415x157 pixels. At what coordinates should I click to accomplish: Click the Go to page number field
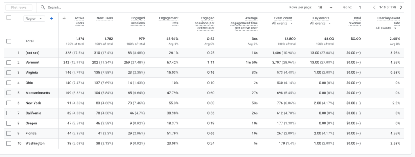[x=360, y=8]
